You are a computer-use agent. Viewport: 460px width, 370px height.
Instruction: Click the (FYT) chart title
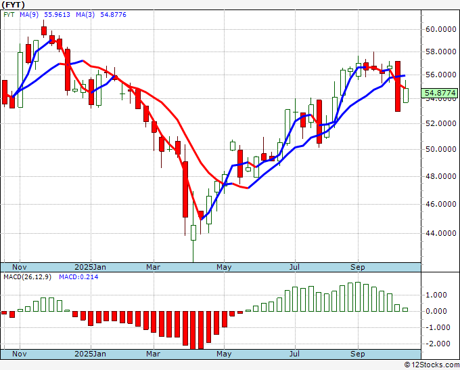[x=13, y=5]
